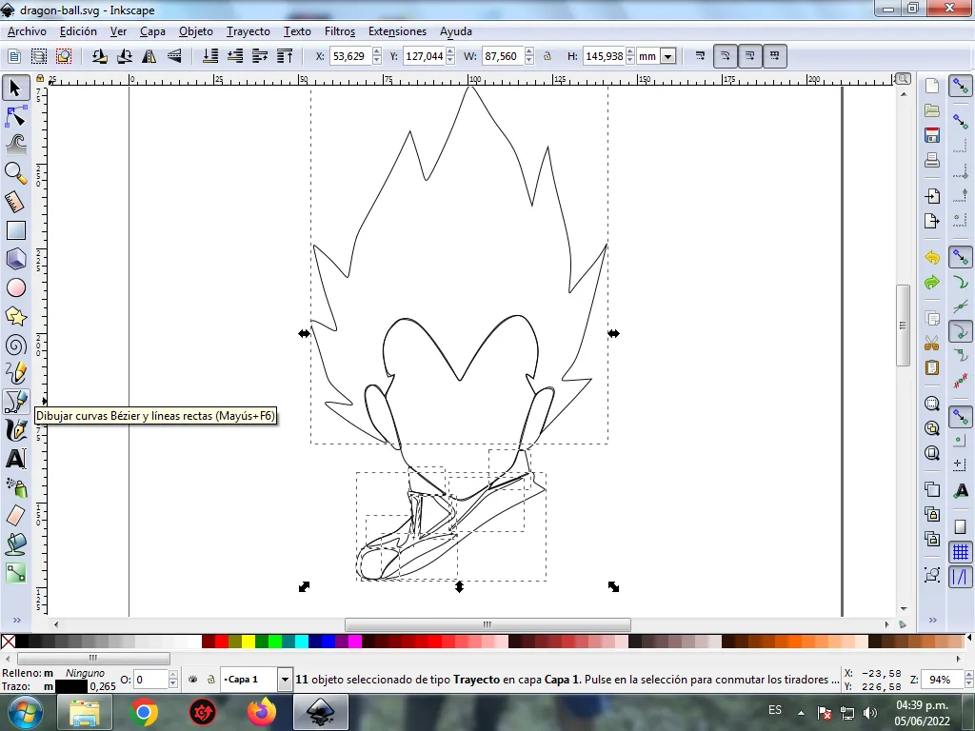
Task: Toggle move patterns with object
Action: (x=774, y=56)
